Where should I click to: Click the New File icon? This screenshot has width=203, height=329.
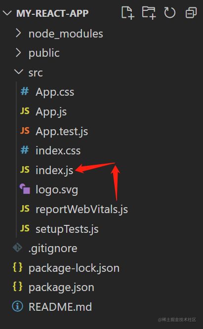(x=128, y=13)
